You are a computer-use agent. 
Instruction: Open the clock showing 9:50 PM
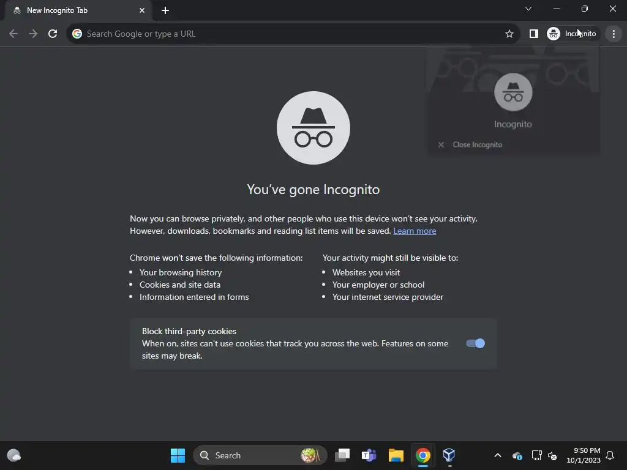[584, 455]
